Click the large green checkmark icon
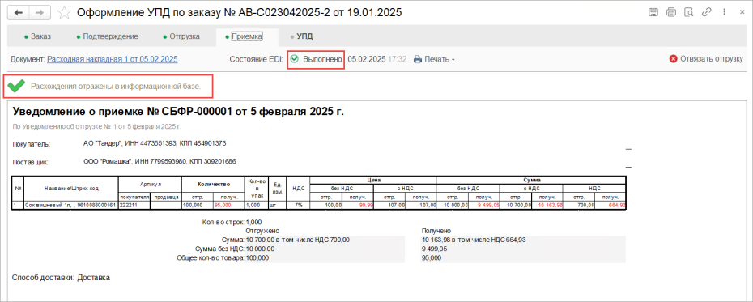 [17, 87]
